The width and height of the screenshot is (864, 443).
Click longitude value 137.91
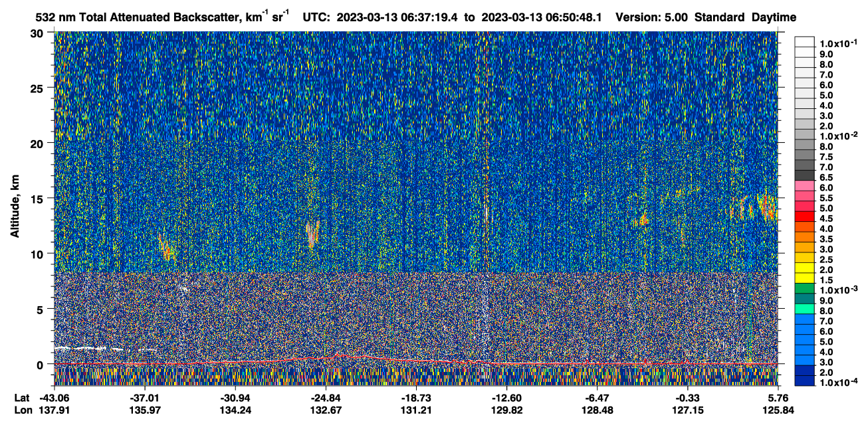pos(55,410)
